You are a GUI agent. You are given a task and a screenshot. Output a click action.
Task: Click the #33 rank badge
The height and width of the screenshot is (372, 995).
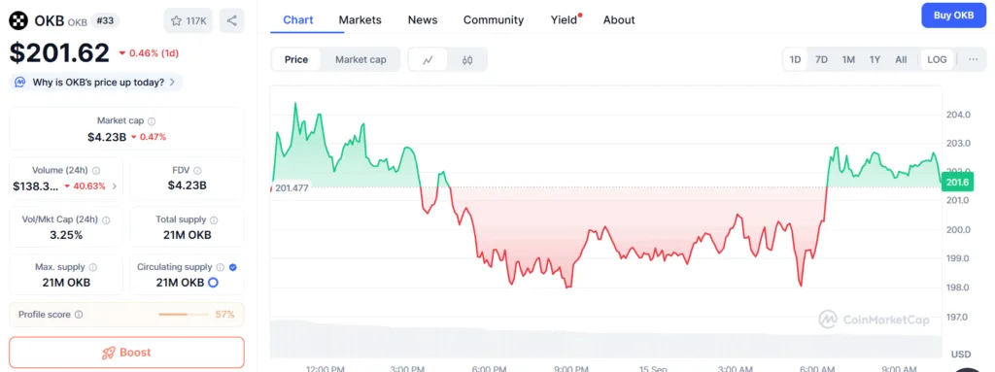(x=105, y=20)
